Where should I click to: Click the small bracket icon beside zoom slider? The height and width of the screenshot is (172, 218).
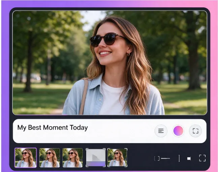pos(157,159)
